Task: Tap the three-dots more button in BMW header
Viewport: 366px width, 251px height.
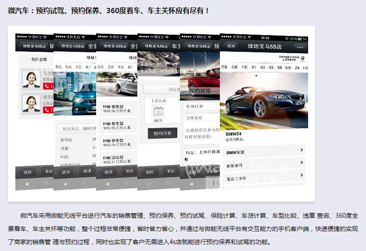Action: (299, 47)
